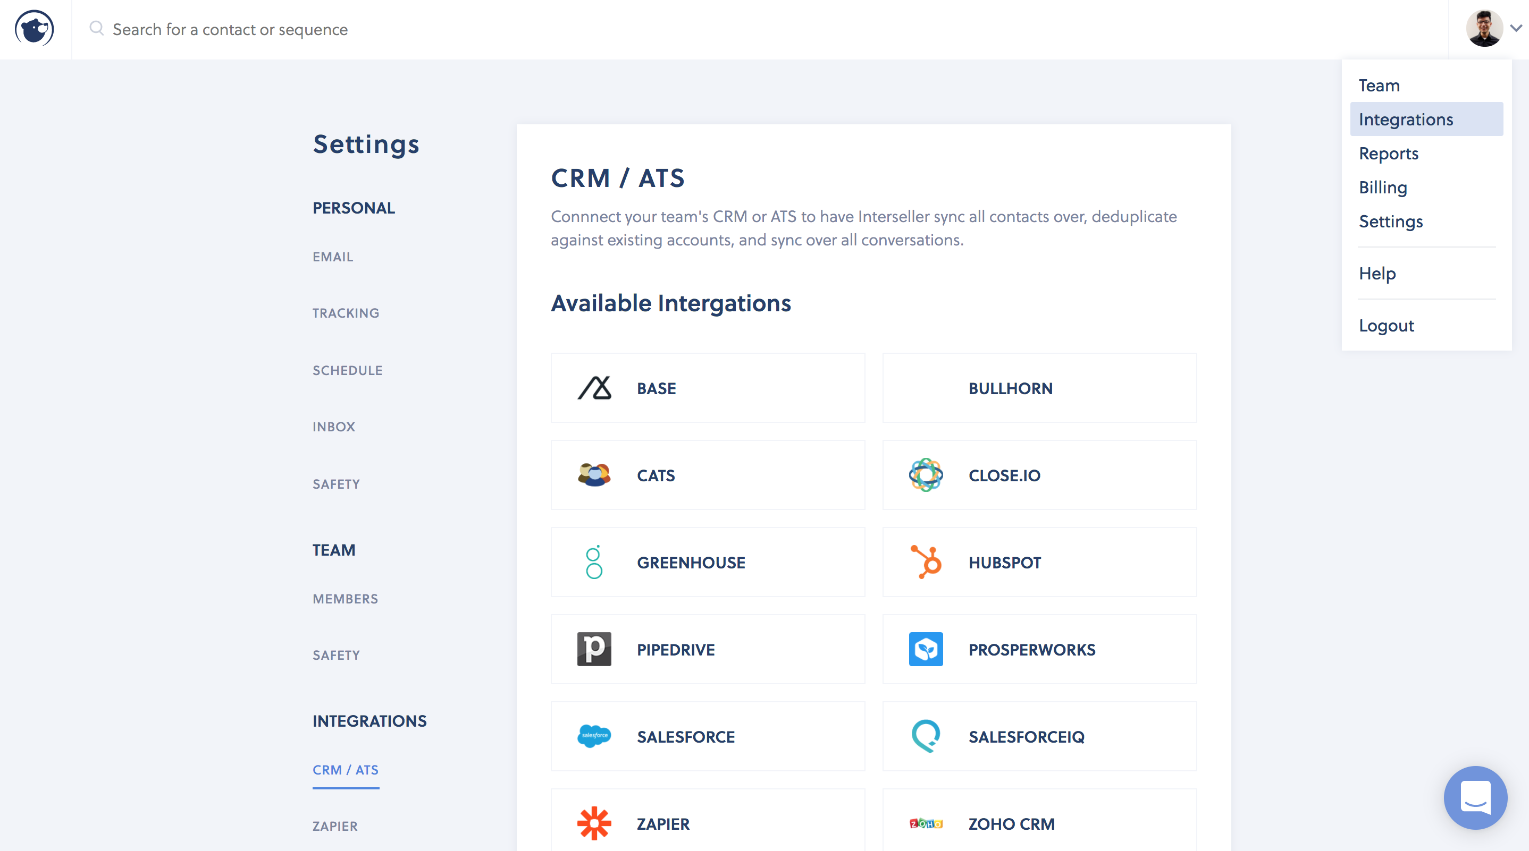The width and height of the screenshot is (1529, 851).
Task: Select the Base integration label
Action: 657,388
